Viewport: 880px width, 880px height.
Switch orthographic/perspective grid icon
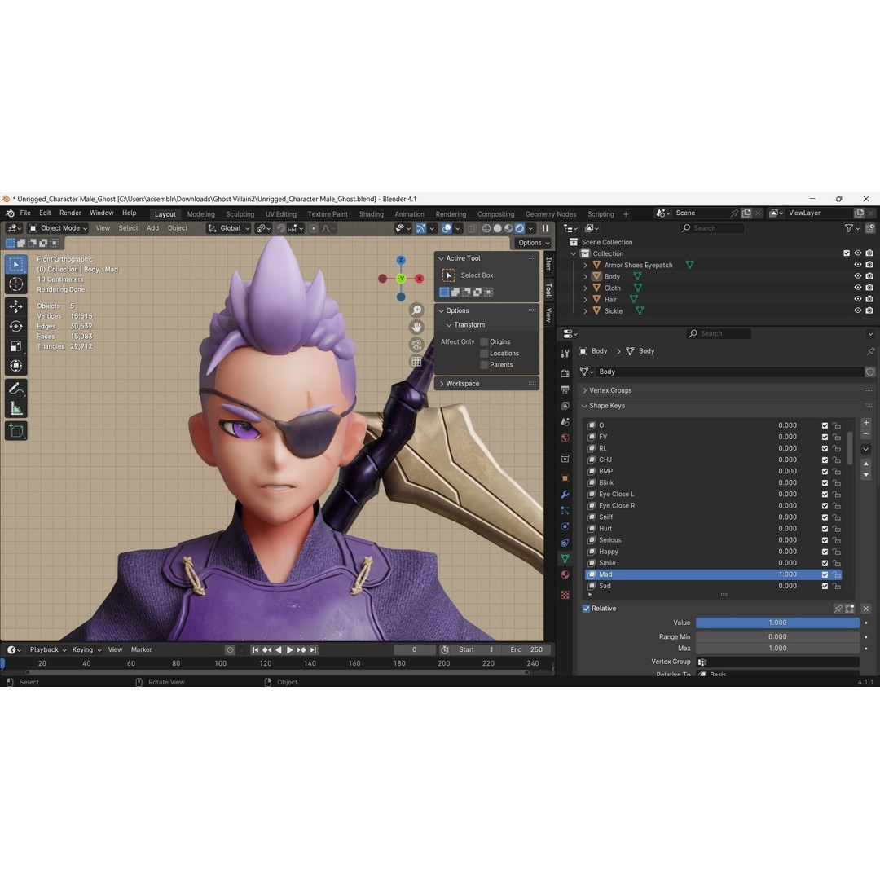point(416,362)
